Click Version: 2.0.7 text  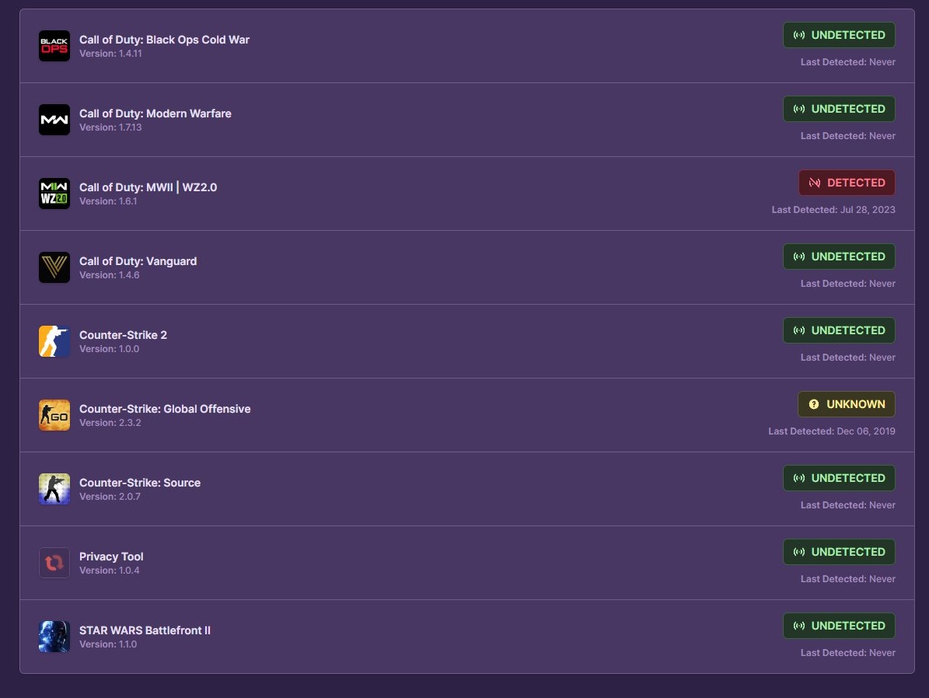coord(110,497)
